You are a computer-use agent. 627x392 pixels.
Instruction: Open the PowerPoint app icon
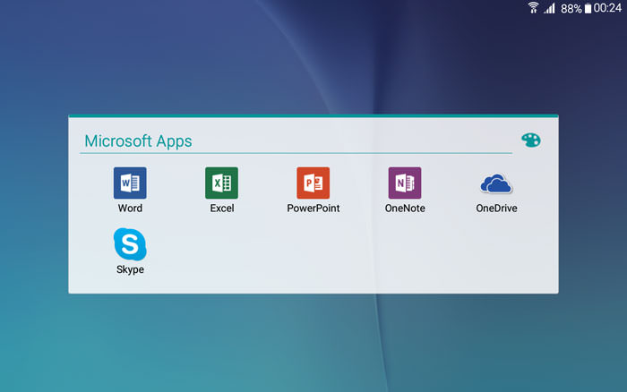pos(313,183)
